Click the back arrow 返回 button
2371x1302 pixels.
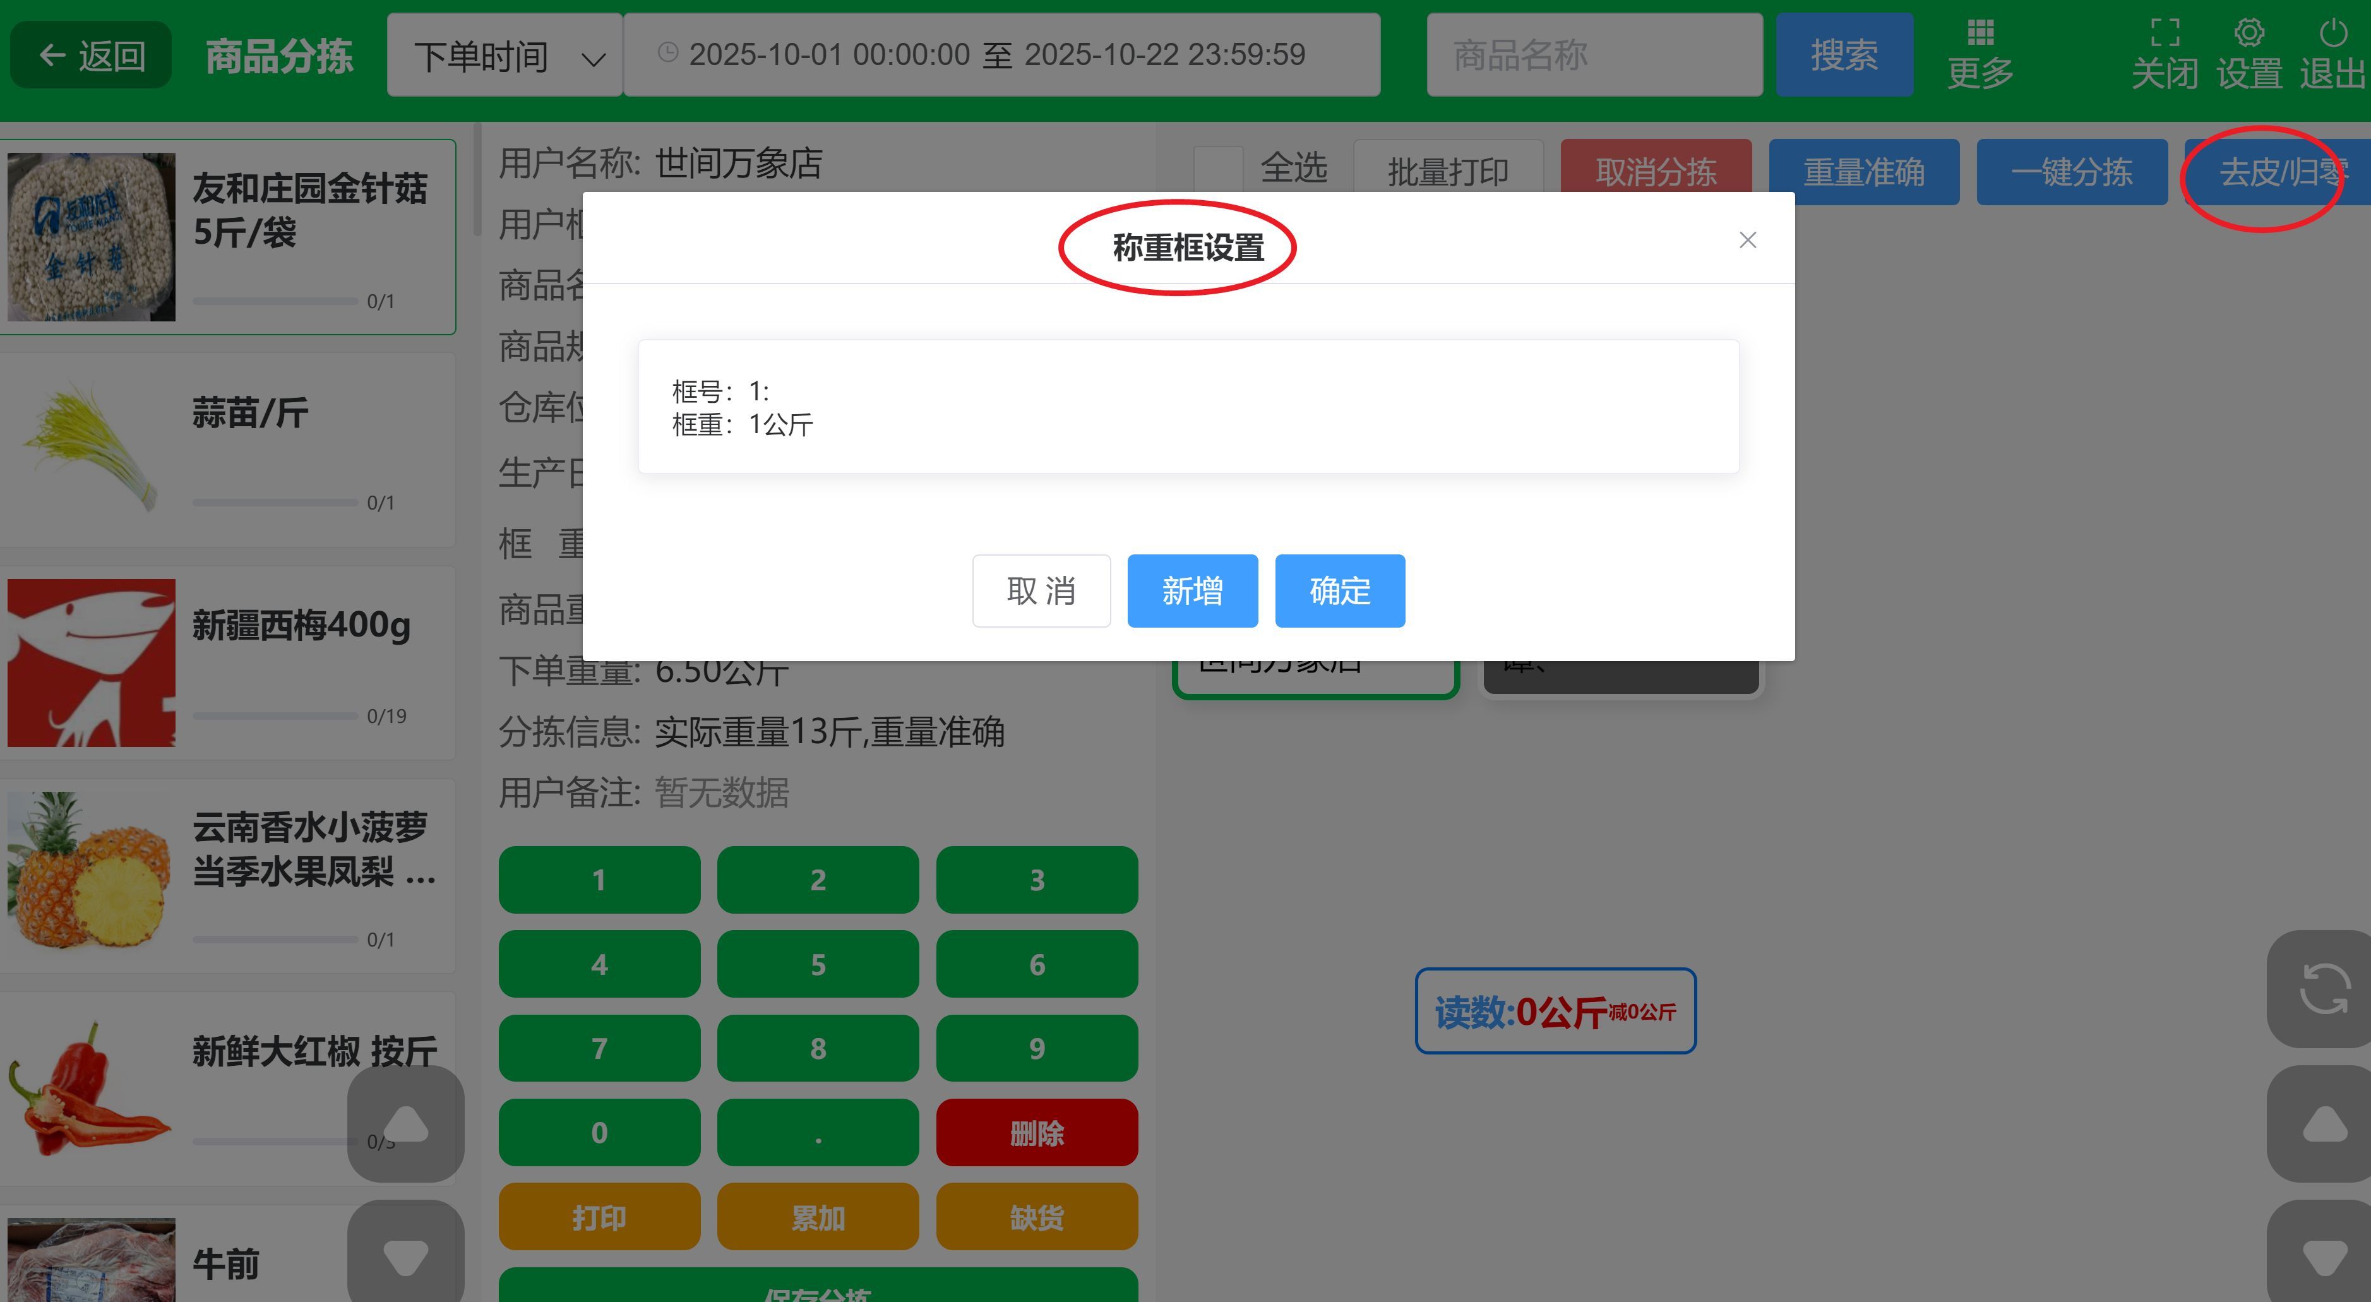tap(91, 55)
